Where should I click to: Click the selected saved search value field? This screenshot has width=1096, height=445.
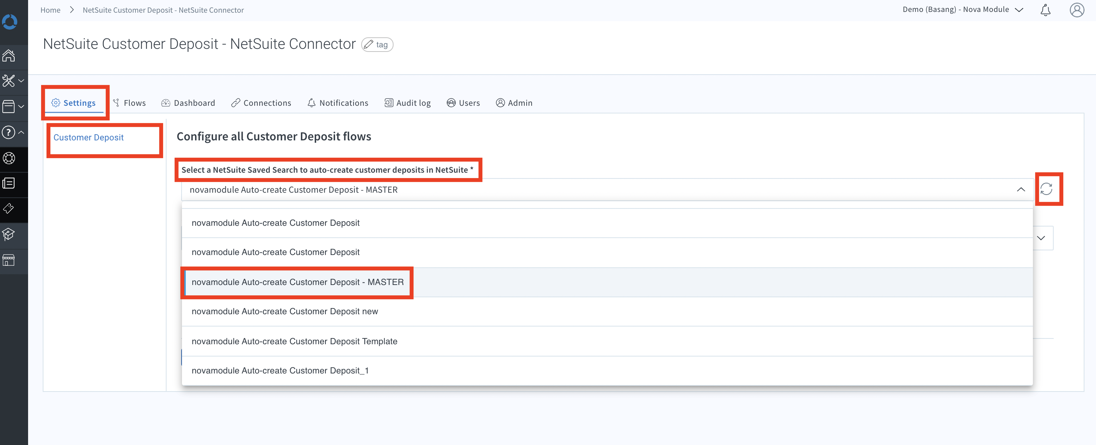tap(607, 190)
